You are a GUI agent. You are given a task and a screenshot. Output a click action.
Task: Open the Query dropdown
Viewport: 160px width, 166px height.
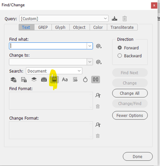click(64, 19)
